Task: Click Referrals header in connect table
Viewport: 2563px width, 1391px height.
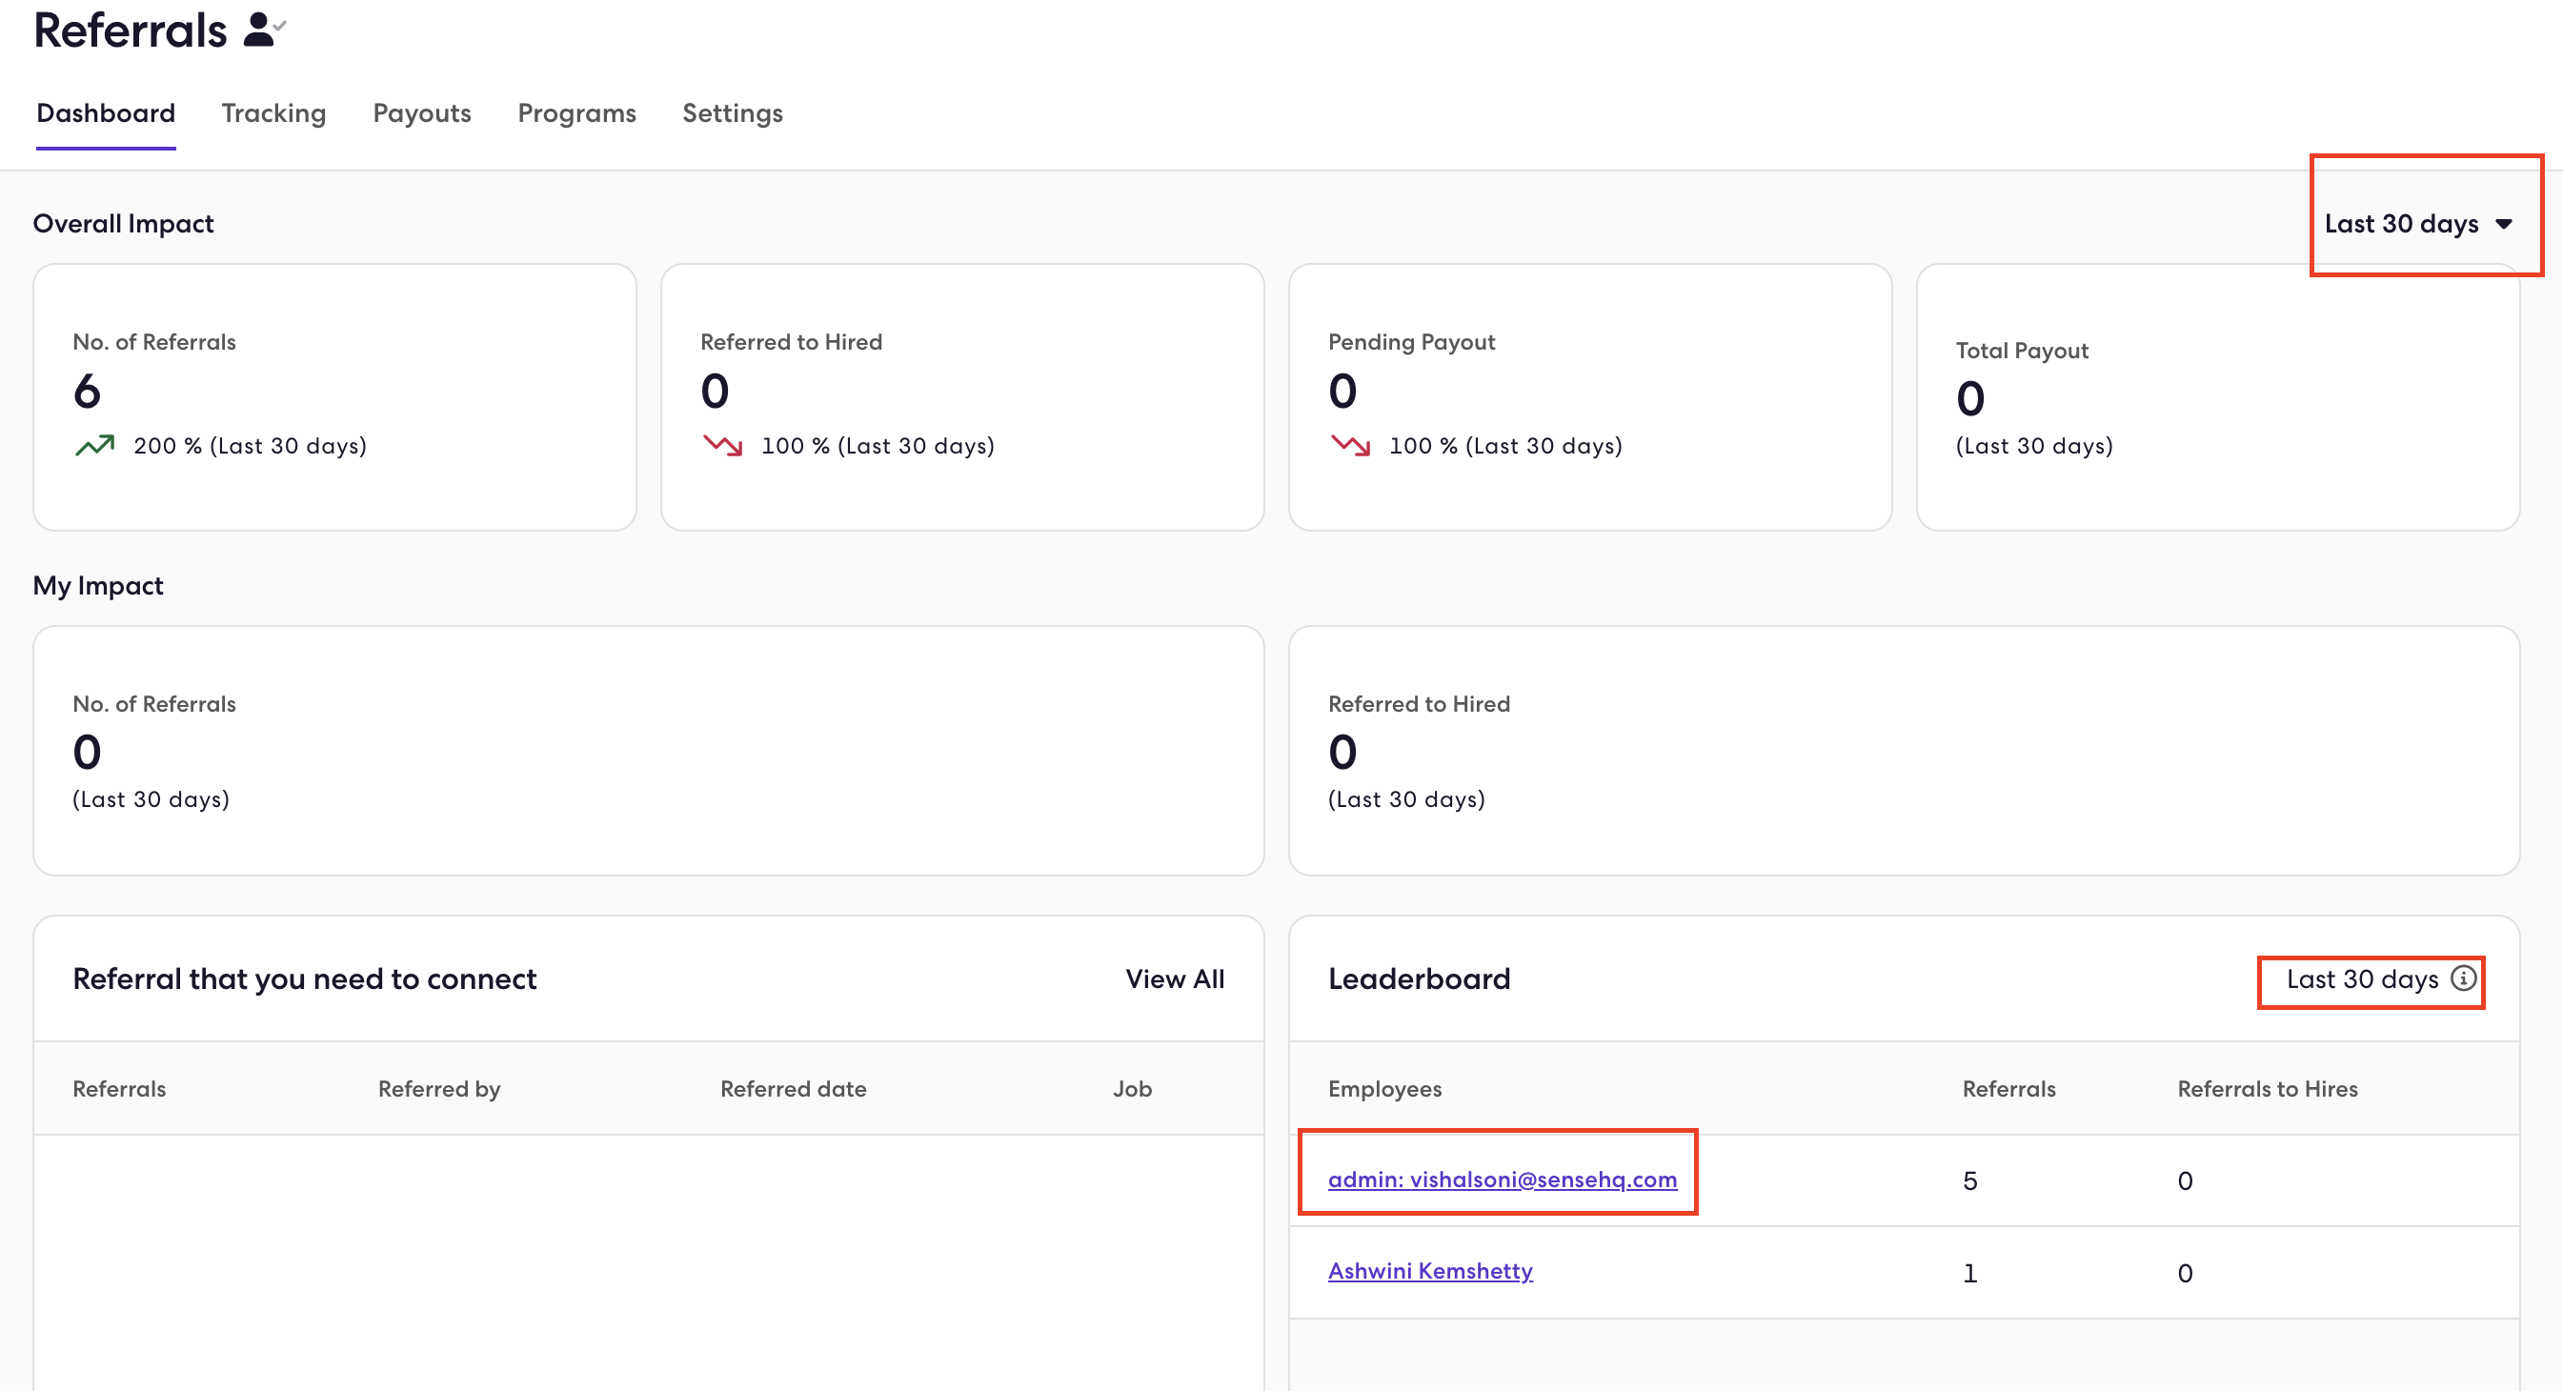Action: click(x=118, y=1089)
